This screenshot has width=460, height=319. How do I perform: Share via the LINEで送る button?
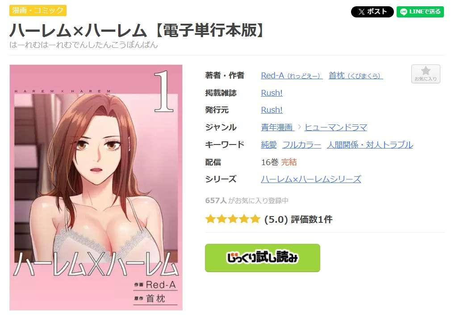[x=420, y=12]
